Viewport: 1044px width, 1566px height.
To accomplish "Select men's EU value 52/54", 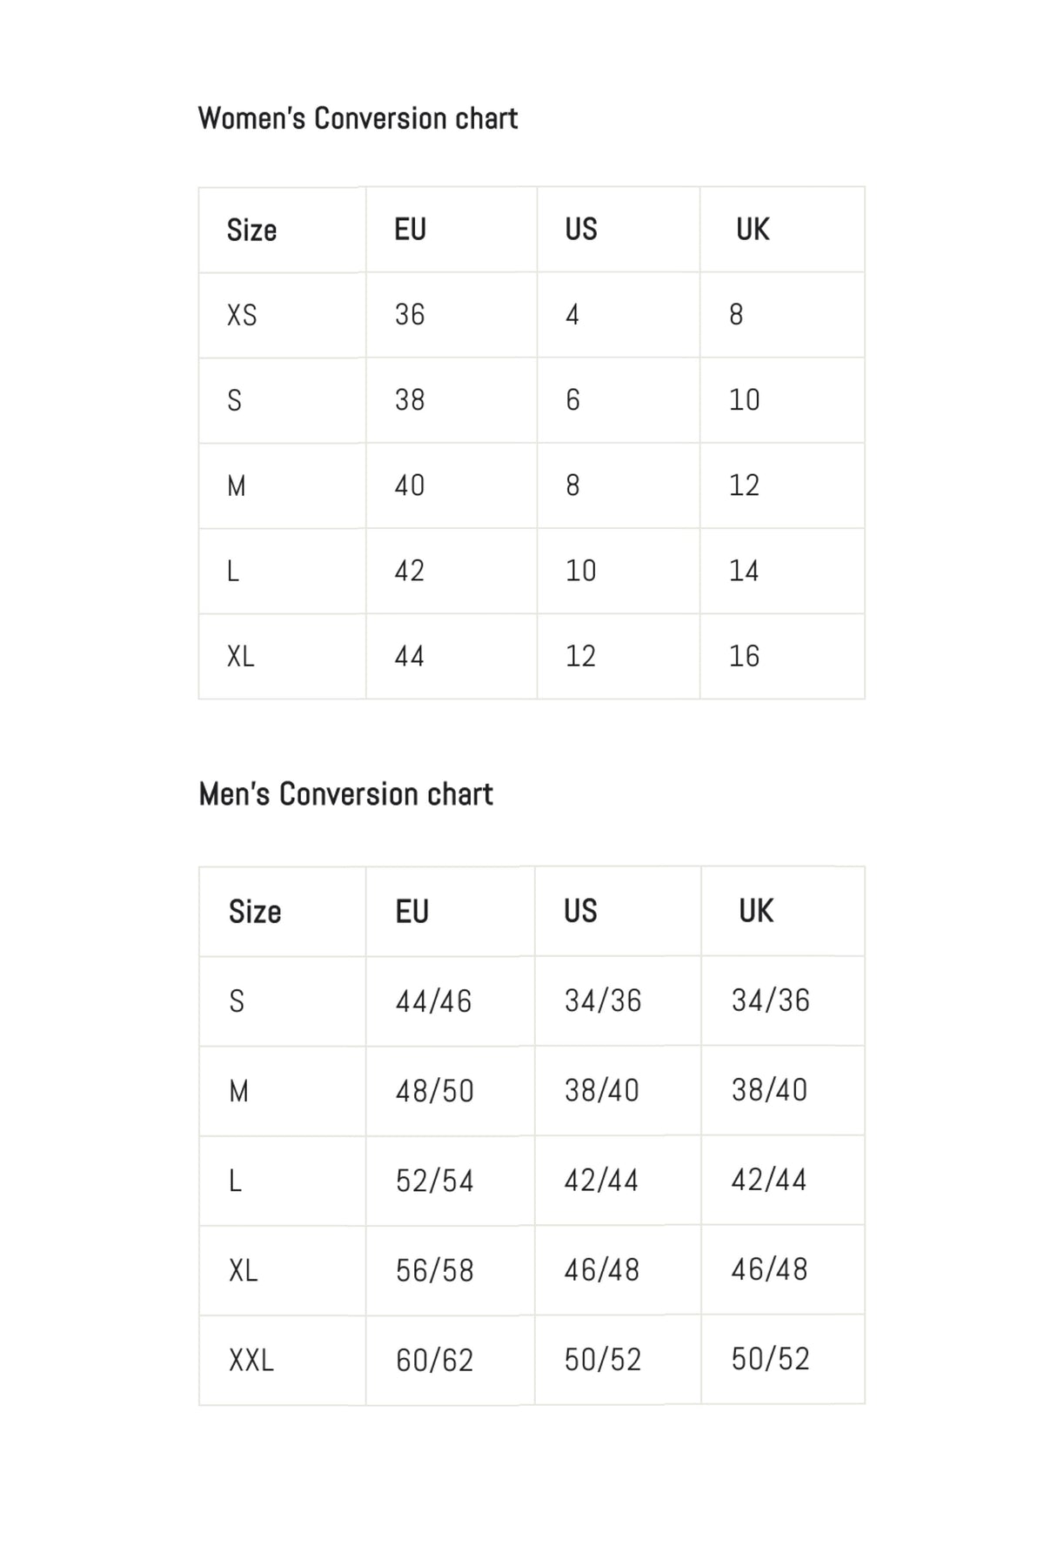I will [x=434, y=1181].
